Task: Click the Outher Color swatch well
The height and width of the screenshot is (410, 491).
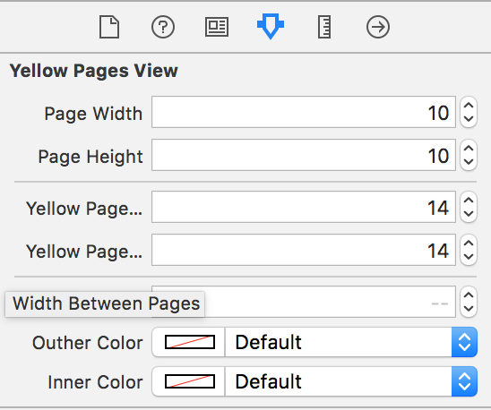Action: point(190,342)
